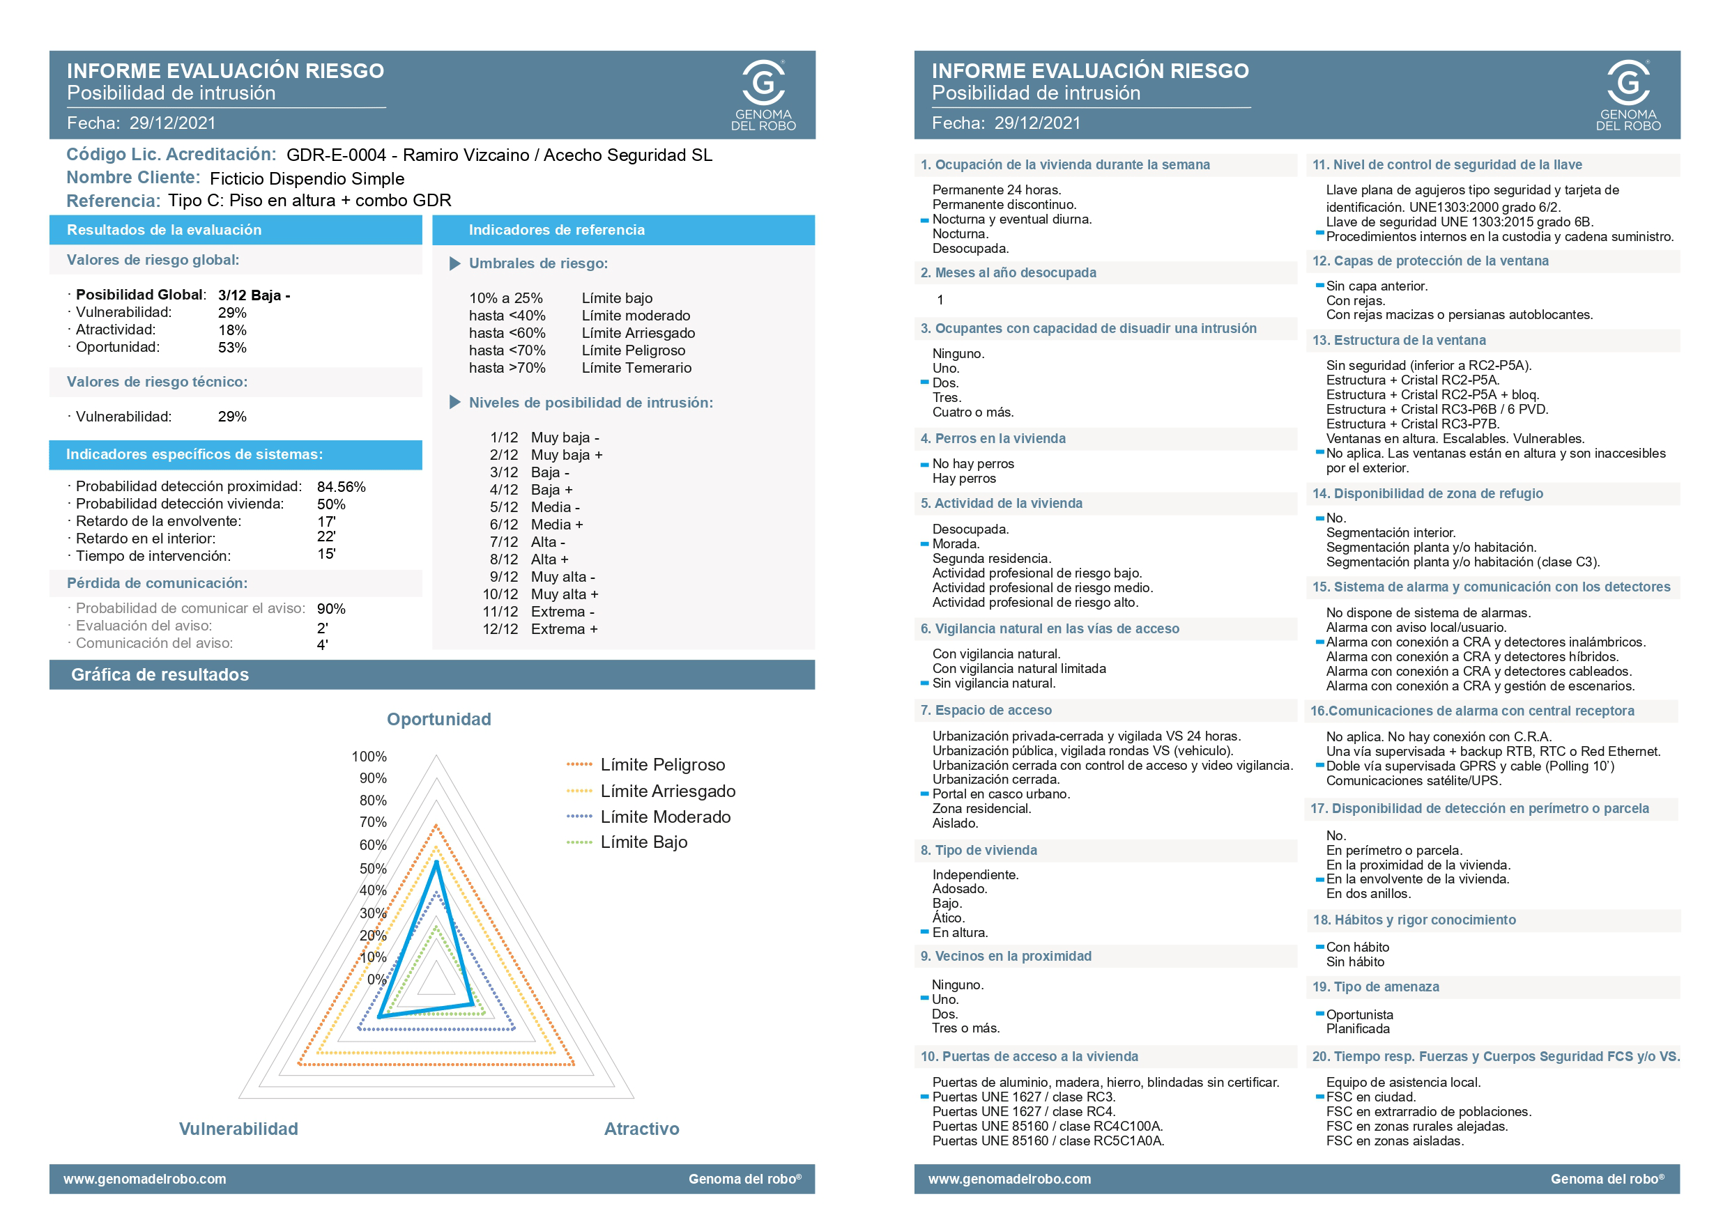Select 'Indicadores específicos de sistemas' header
1730x1222 pixels.
(x=236, y=455)
